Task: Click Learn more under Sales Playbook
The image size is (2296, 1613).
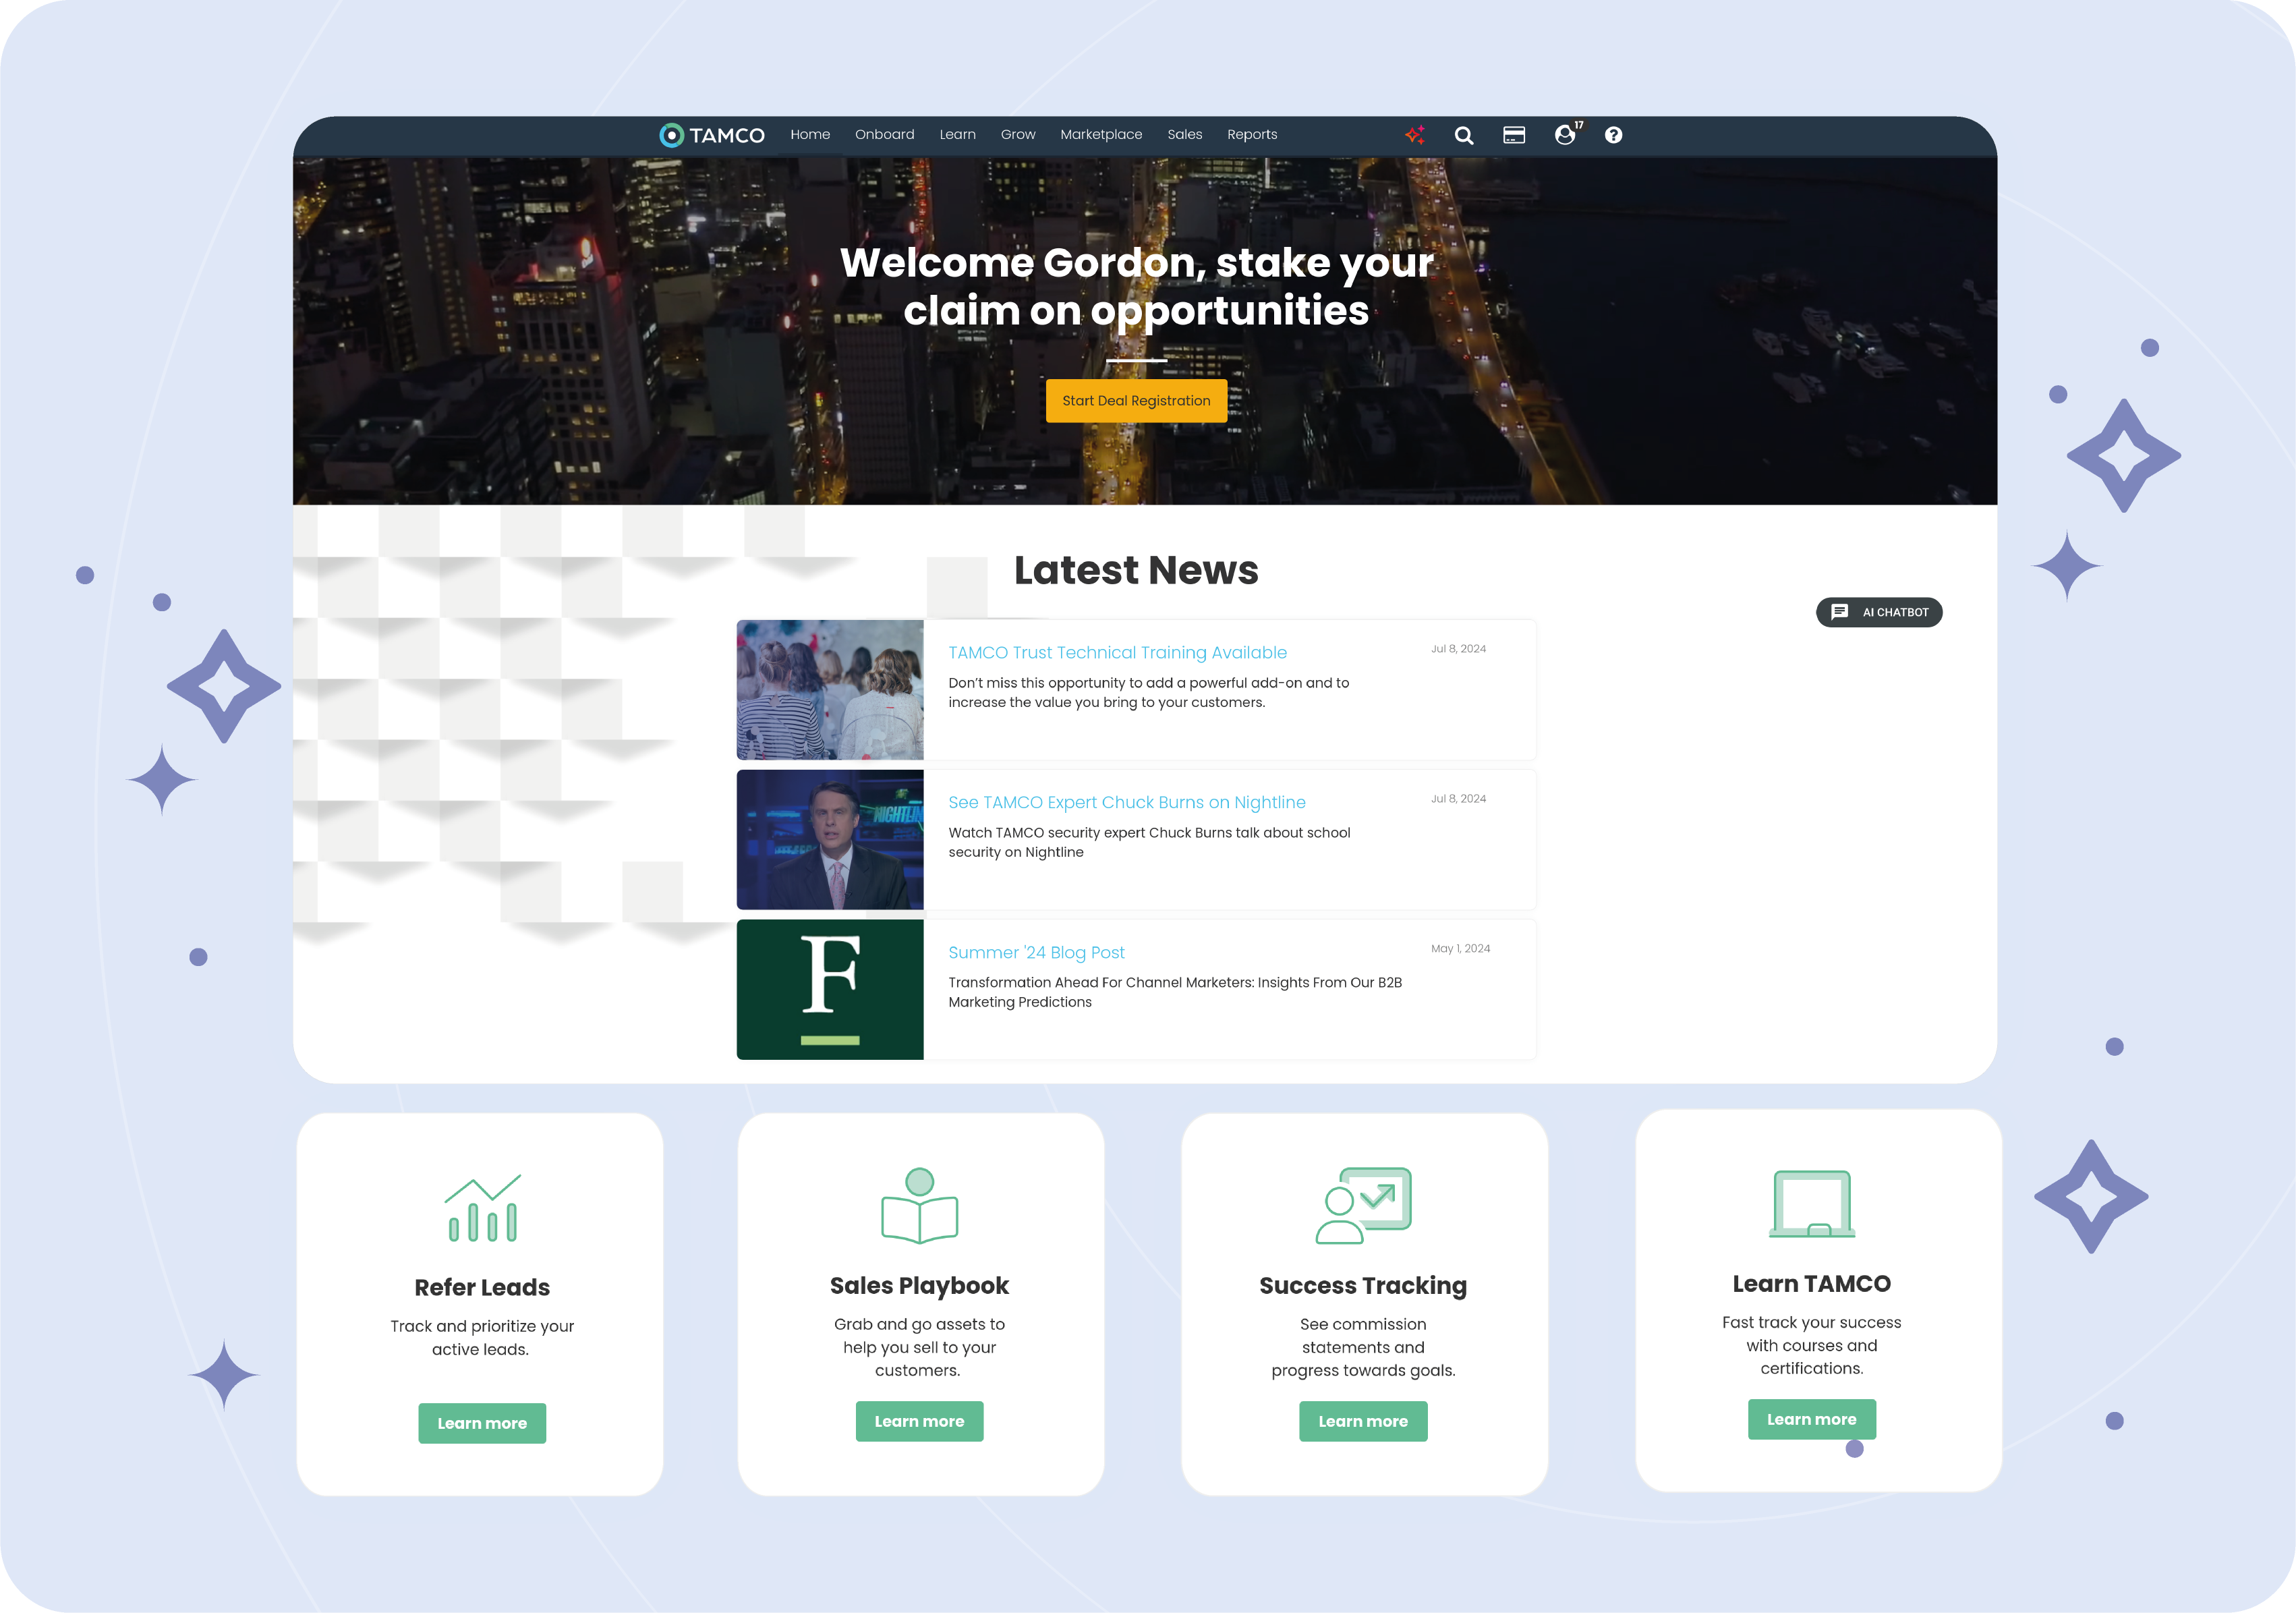Action: [x=919, y=1421]
